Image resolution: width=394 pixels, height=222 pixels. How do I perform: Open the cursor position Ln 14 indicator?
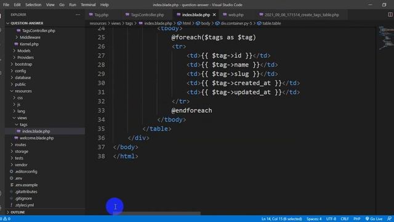(281, 219)
